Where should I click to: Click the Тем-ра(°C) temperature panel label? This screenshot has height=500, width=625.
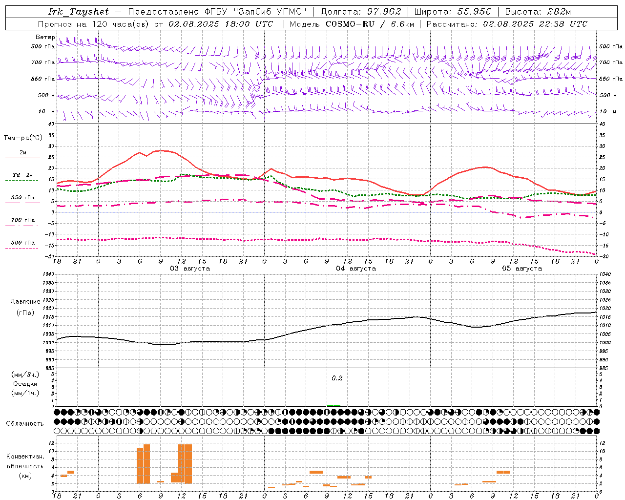click(x=22, y=138)
